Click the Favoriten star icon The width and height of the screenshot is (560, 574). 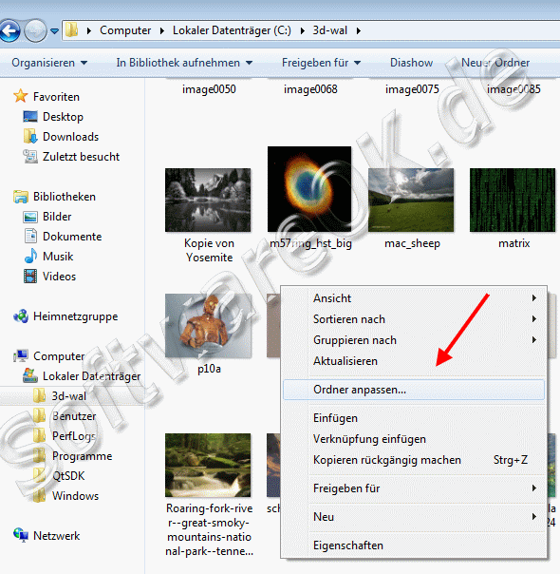pos(21,96)
